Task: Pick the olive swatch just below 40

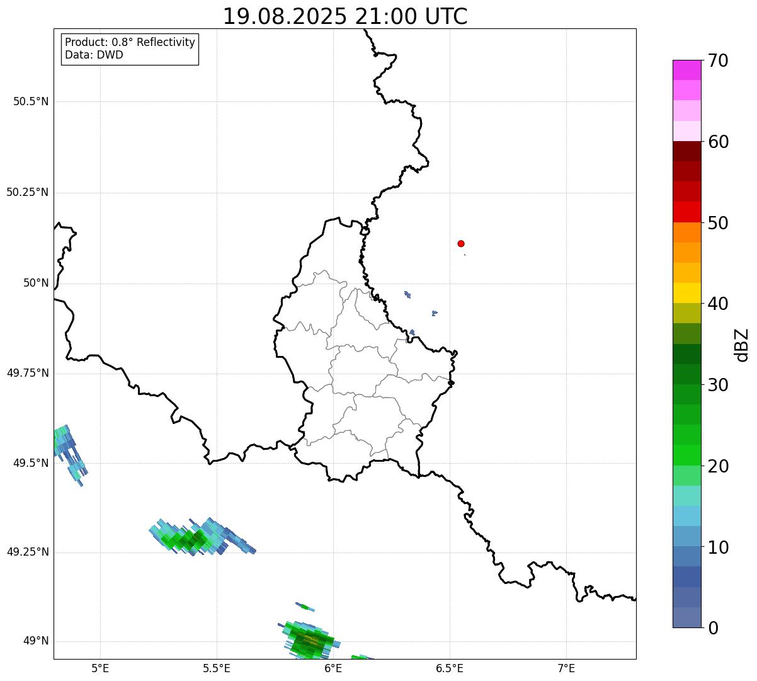Action: pyautogui.click(x=686, y=313)
